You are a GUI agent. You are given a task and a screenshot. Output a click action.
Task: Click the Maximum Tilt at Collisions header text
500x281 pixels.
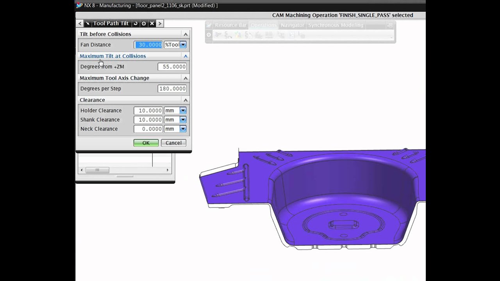pyautogui.click(x=113, y=56)
